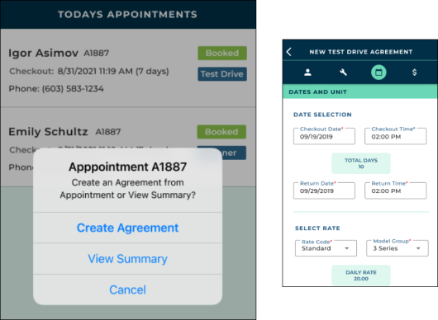The height and width of the screenshot is (320, 438).
Task: Click the Checkout Time field
Action: pos(396,136)
